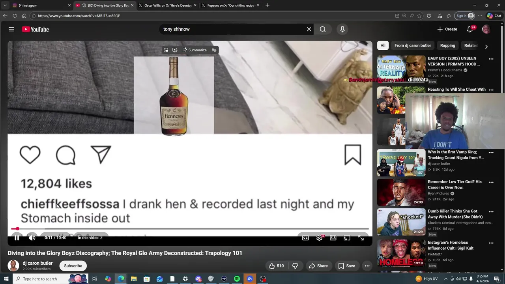505x284 pixels.
Task: Go to YouTube home via the logo
Action: click(x=35, y=29)
